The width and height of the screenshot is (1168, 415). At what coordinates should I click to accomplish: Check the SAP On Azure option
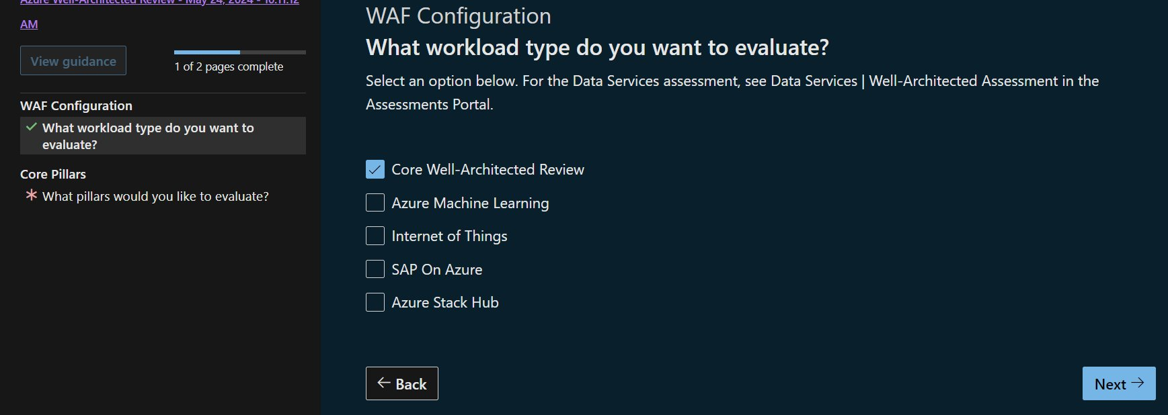375,269
